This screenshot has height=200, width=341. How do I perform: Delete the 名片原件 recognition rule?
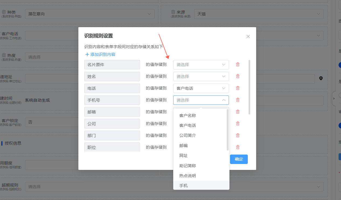point(238,65)
